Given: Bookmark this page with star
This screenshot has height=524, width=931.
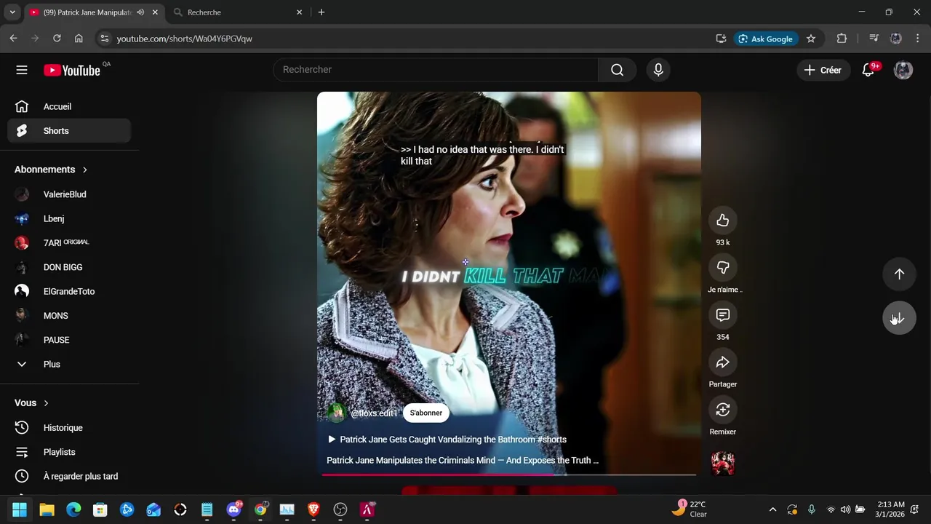Looking at the screenshot, I should tap(811, 39).
